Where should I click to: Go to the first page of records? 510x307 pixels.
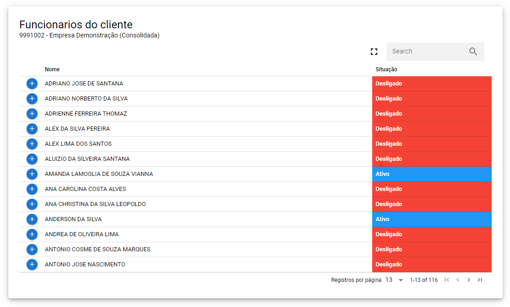[x=447, y=280]
